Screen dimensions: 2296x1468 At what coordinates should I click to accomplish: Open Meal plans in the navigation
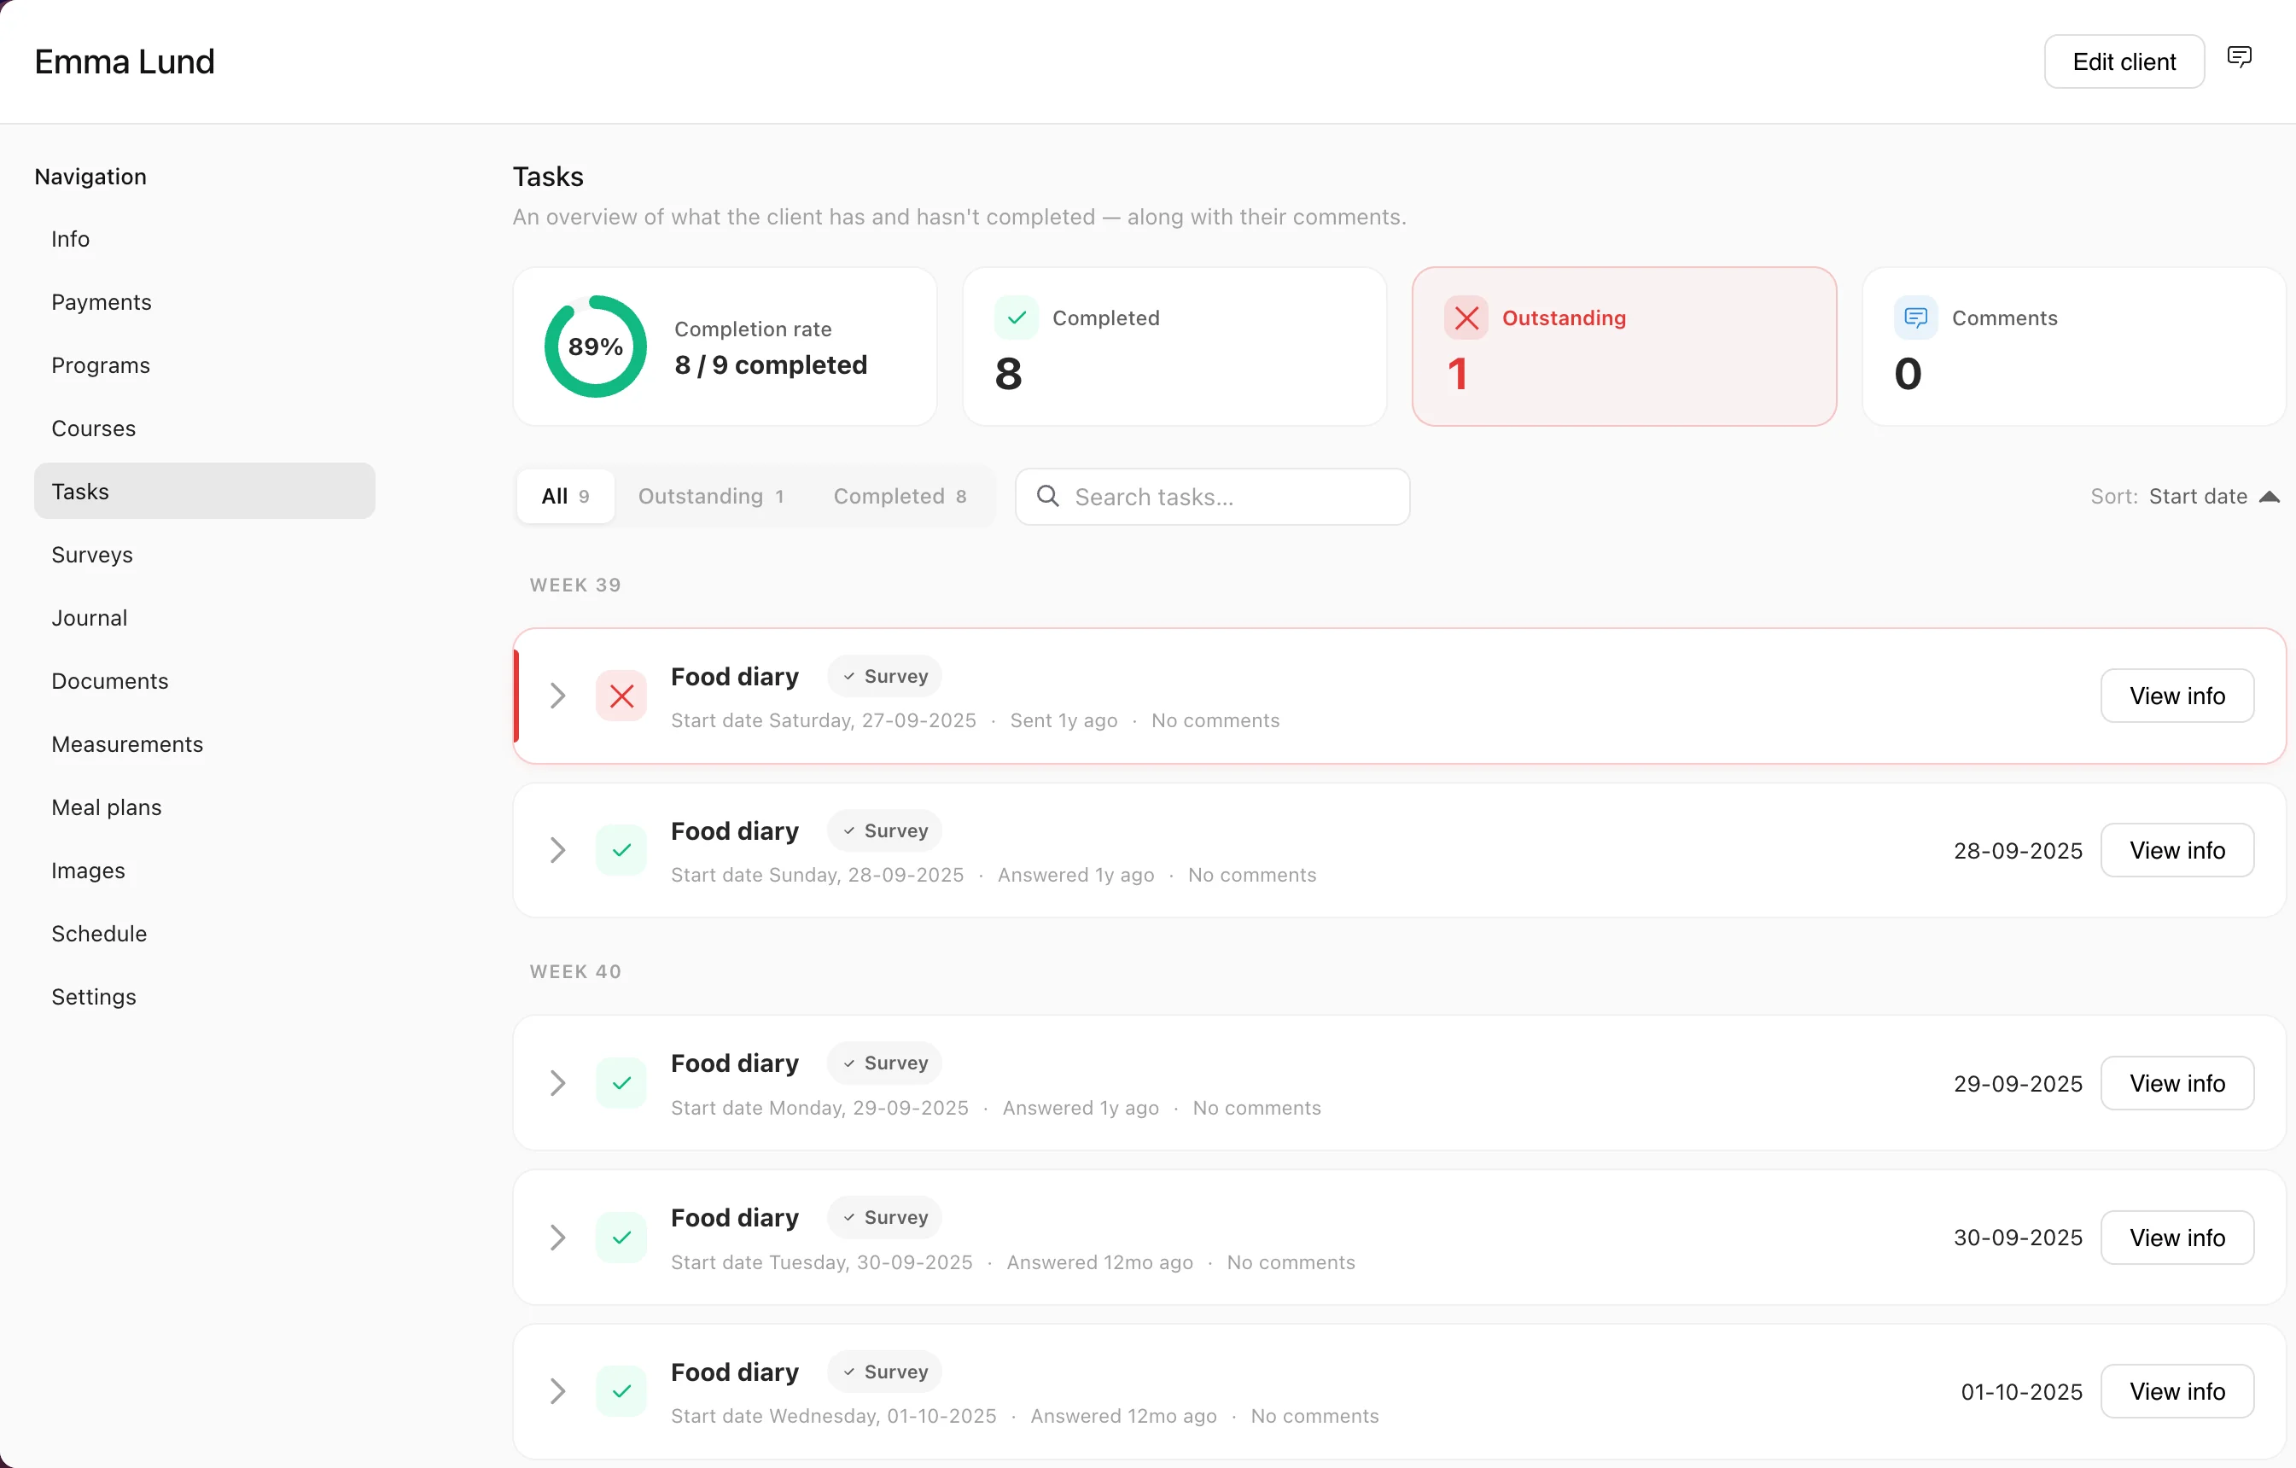(106, 807)
